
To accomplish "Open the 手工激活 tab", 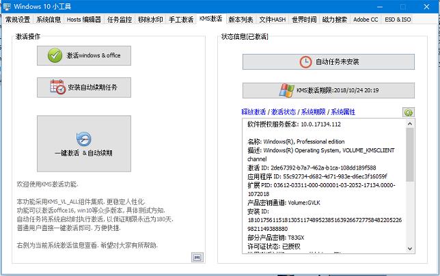I will 181,20.
